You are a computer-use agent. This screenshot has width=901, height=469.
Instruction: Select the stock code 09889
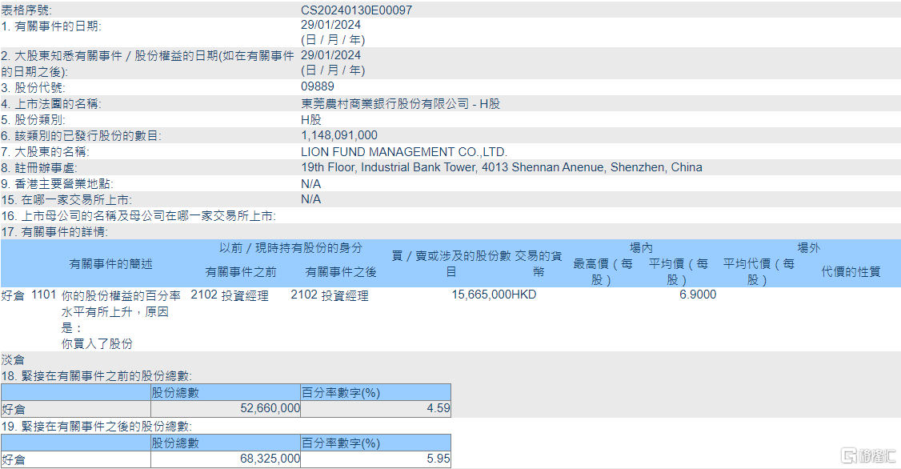pos(317,86)
